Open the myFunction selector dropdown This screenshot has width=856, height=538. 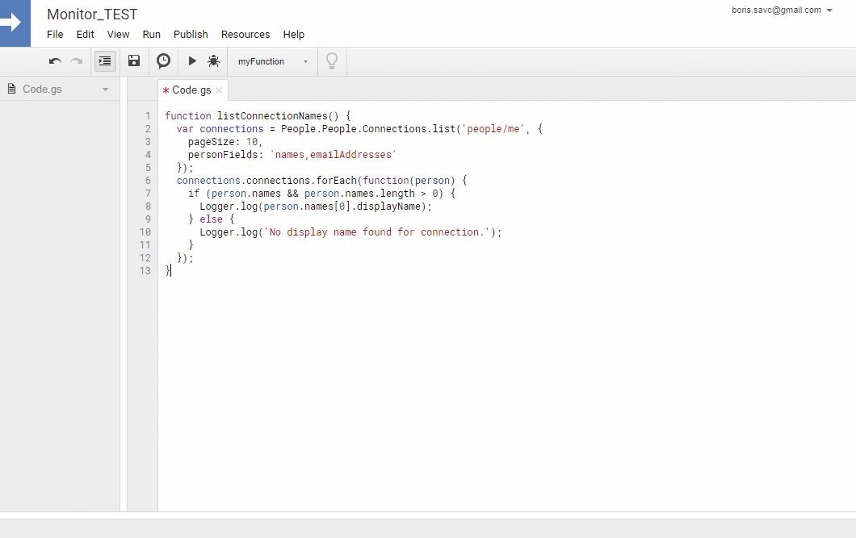(x=273, y=61)
